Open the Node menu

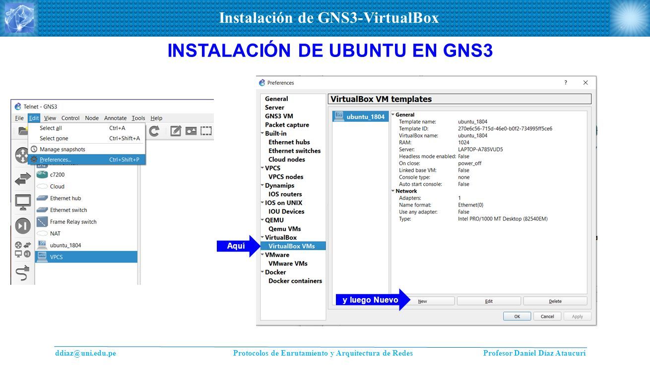92,118
